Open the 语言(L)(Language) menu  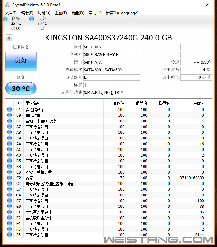coord(122,13)
